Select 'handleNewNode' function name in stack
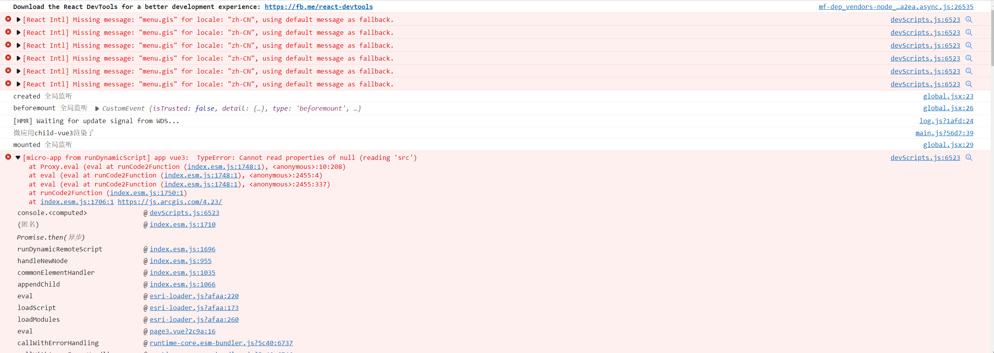The width and height of the screenshot is (994, 353). [x=43, y=261]
